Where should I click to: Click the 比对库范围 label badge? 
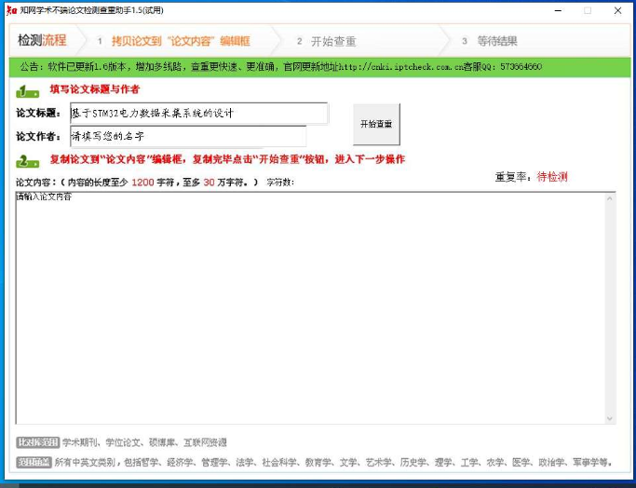click(37, 442)
